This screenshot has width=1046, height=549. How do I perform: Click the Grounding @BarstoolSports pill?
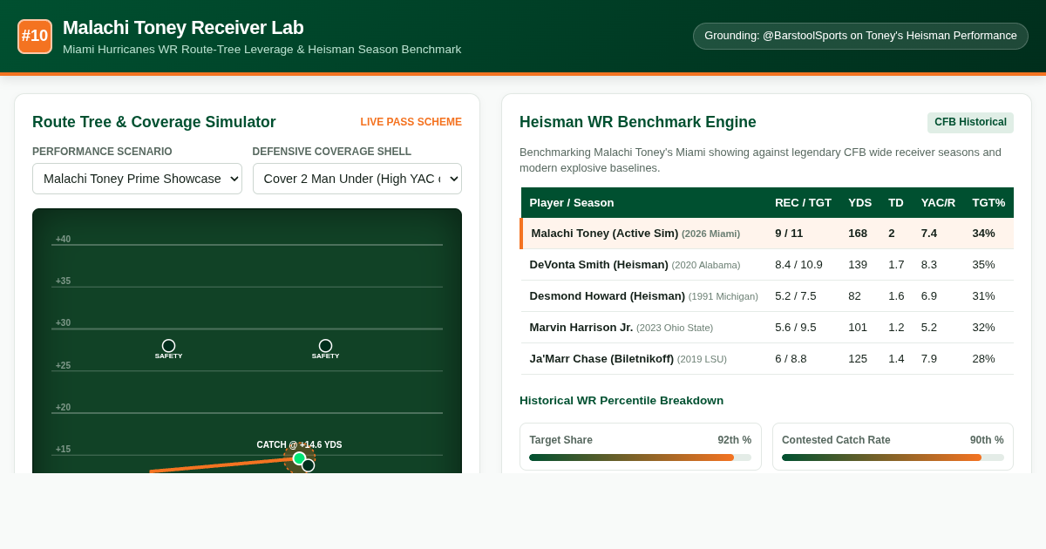tap(860, 36)
